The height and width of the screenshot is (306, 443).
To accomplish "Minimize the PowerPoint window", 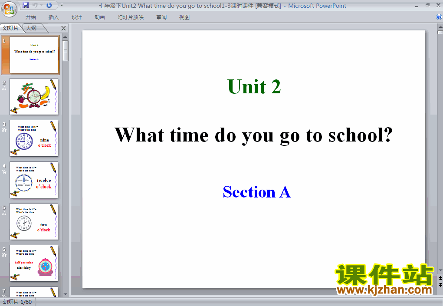I will click(x=417, y=5).
